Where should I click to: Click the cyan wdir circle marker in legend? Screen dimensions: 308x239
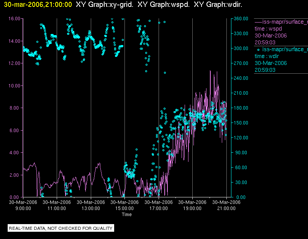(x=258, y=49)
